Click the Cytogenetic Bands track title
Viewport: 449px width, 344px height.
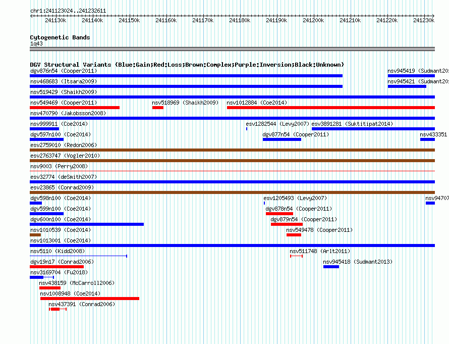click(x=60, y=37)
